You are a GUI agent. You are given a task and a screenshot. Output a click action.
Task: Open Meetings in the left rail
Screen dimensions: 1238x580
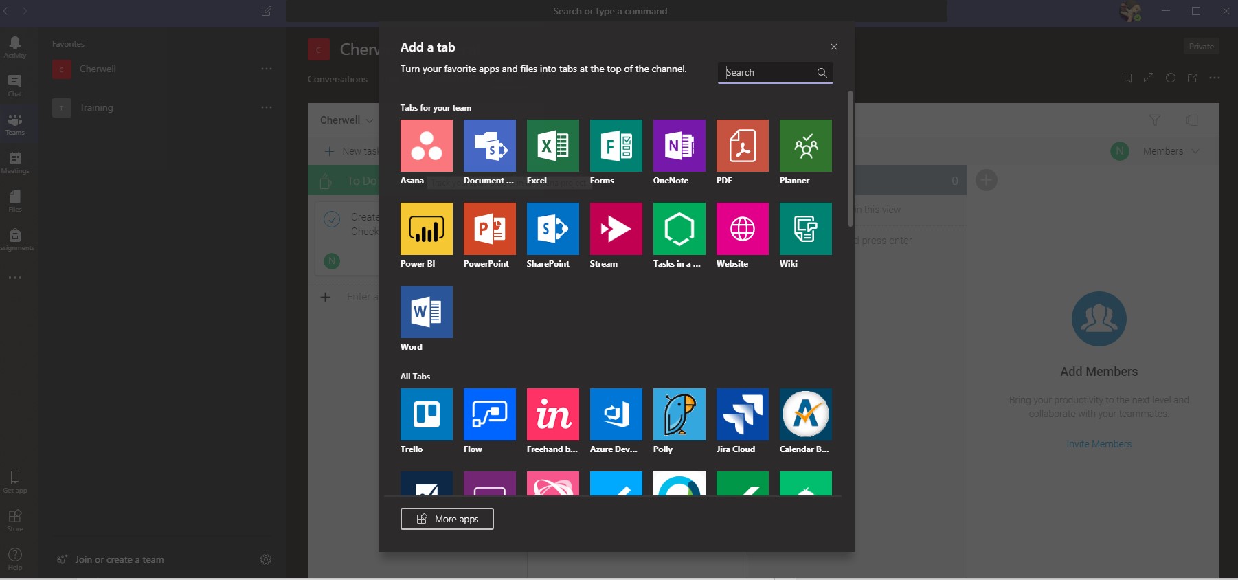tap(15, 163)
